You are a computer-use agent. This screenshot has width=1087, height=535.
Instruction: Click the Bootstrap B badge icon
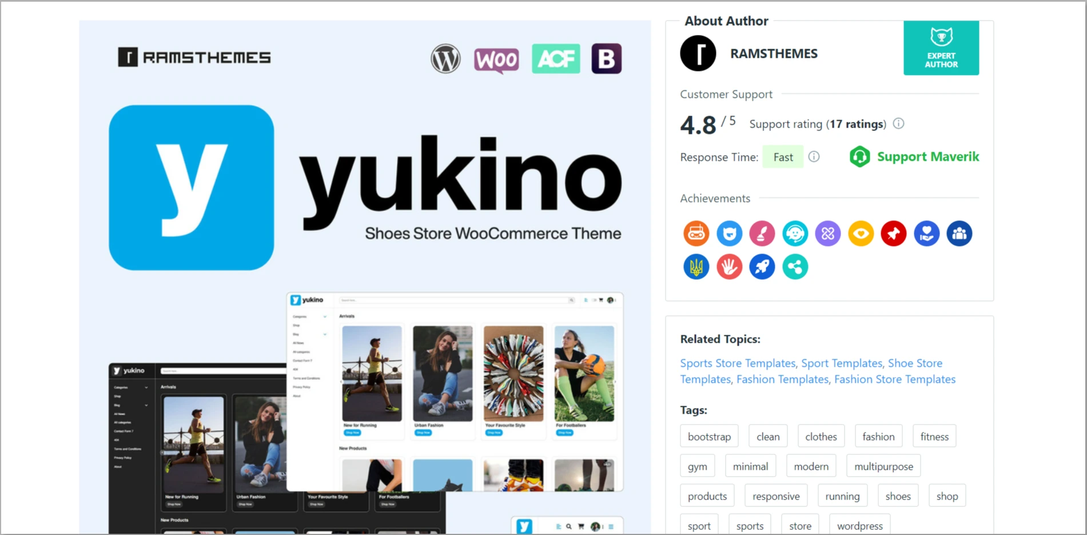606,58
